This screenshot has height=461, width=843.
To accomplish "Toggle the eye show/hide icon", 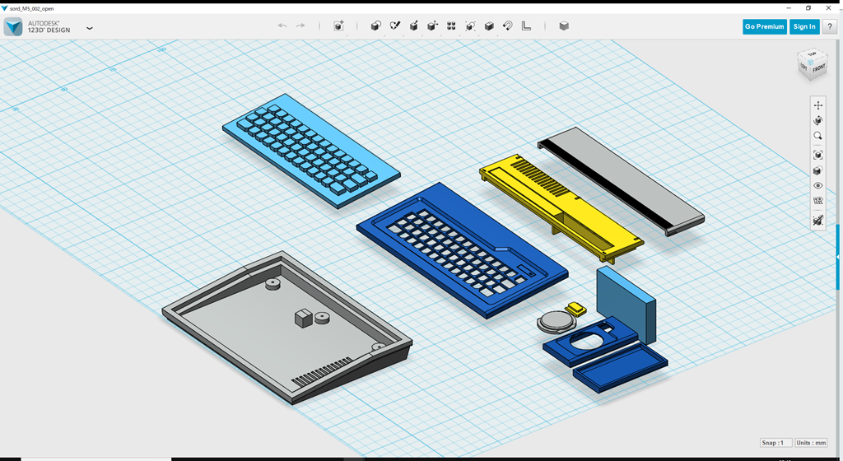I will 817,186.
